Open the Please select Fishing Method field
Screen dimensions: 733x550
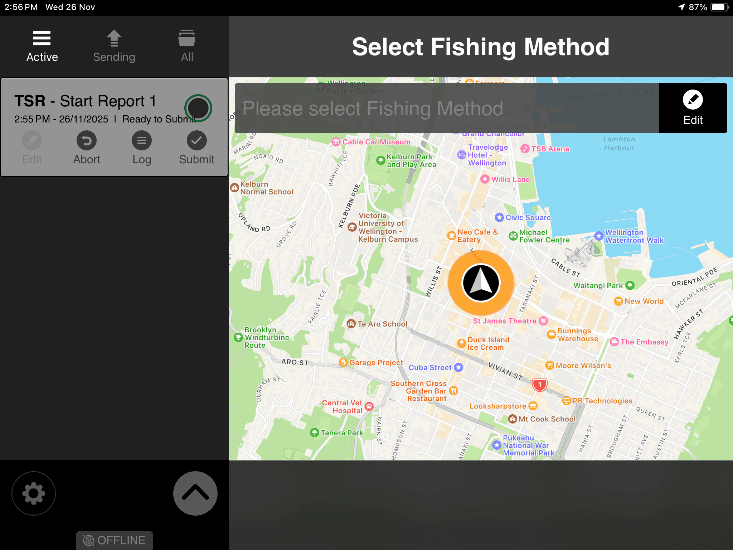447,108
